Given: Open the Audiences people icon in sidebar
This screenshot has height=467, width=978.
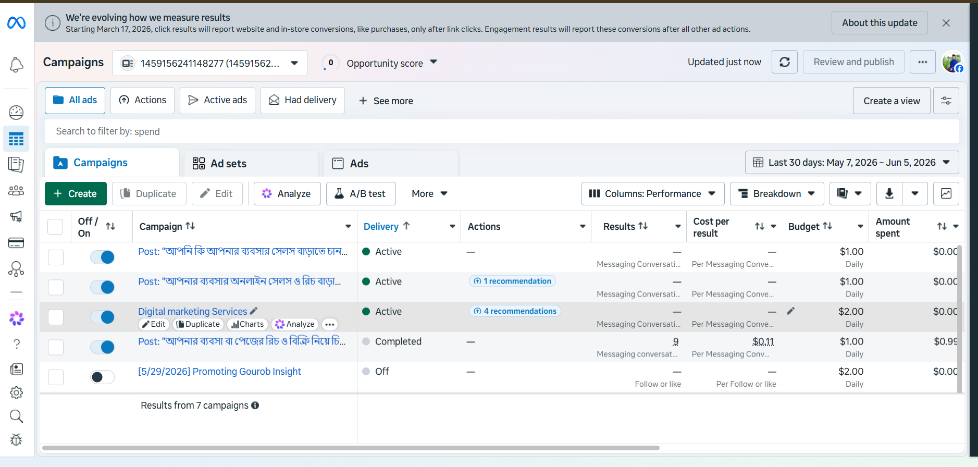Looking at the screenshot, I should coord(16,191).
